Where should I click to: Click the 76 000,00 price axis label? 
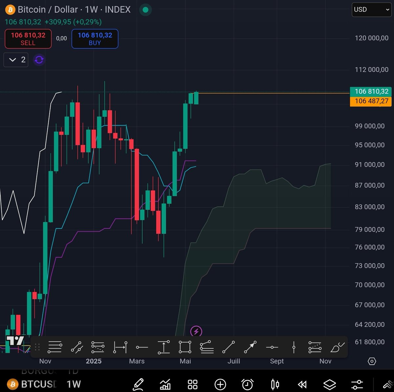click(369, 247)
